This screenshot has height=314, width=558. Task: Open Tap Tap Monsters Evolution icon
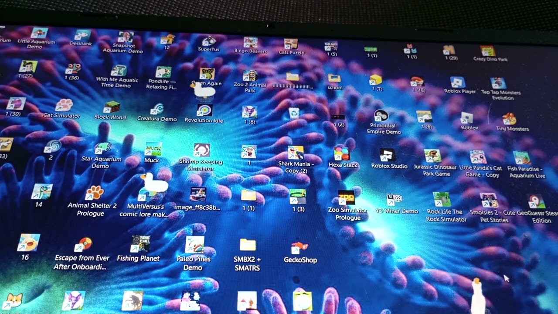[x=498, y=83]
